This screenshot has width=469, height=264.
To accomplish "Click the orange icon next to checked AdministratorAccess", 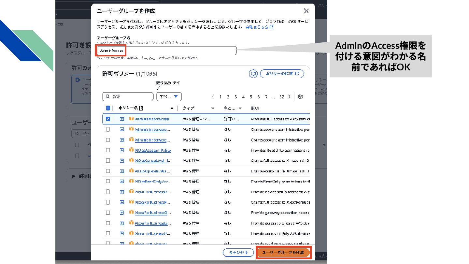I will coord(132,119).
